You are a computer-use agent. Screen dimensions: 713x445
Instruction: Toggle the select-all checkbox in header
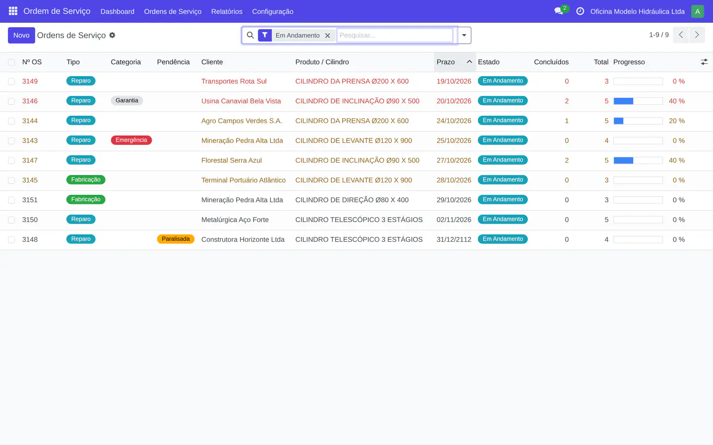pyautogui.click(x=11, y=62)
